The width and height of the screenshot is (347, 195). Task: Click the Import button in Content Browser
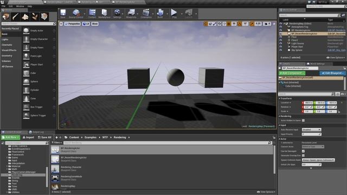click(28, 137)
